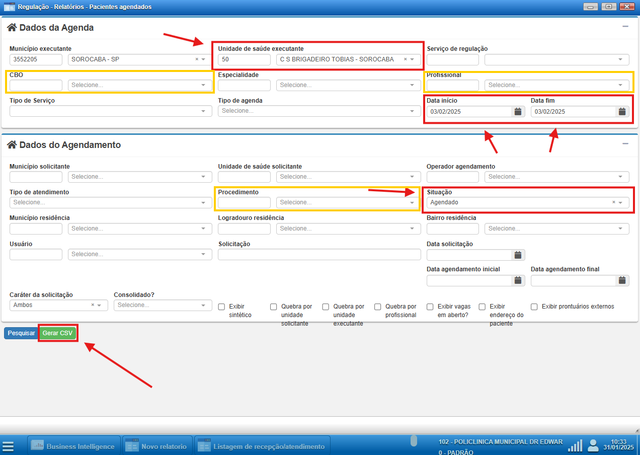Viewport: 640px width, 455px height.
Task: Expand the Tipo de agenda dropdown
Action: point(319,111)
